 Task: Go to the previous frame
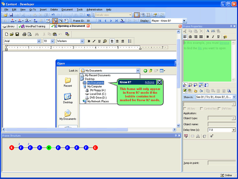[x=105, y=21]
